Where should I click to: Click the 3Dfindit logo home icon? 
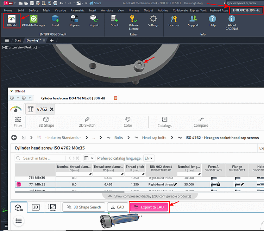pos(16,109)
